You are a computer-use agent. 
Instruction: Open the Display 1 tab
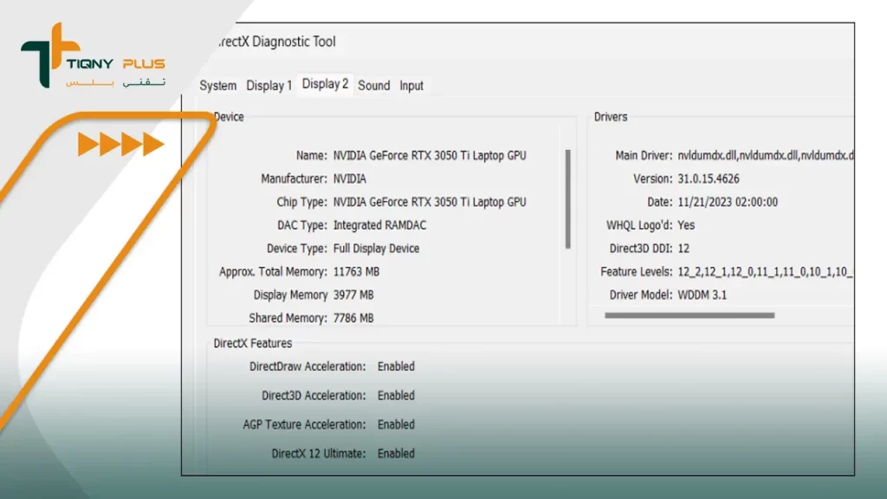[269, 86]
